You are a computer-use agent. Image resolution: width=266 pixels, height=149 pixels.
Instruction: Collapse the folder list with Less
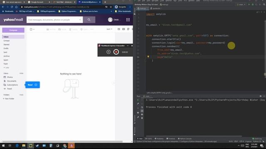coord(6,67)
